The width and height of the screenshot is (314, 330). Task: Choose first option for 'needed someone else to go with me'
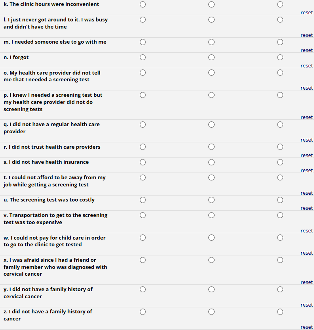click(143, 42)
